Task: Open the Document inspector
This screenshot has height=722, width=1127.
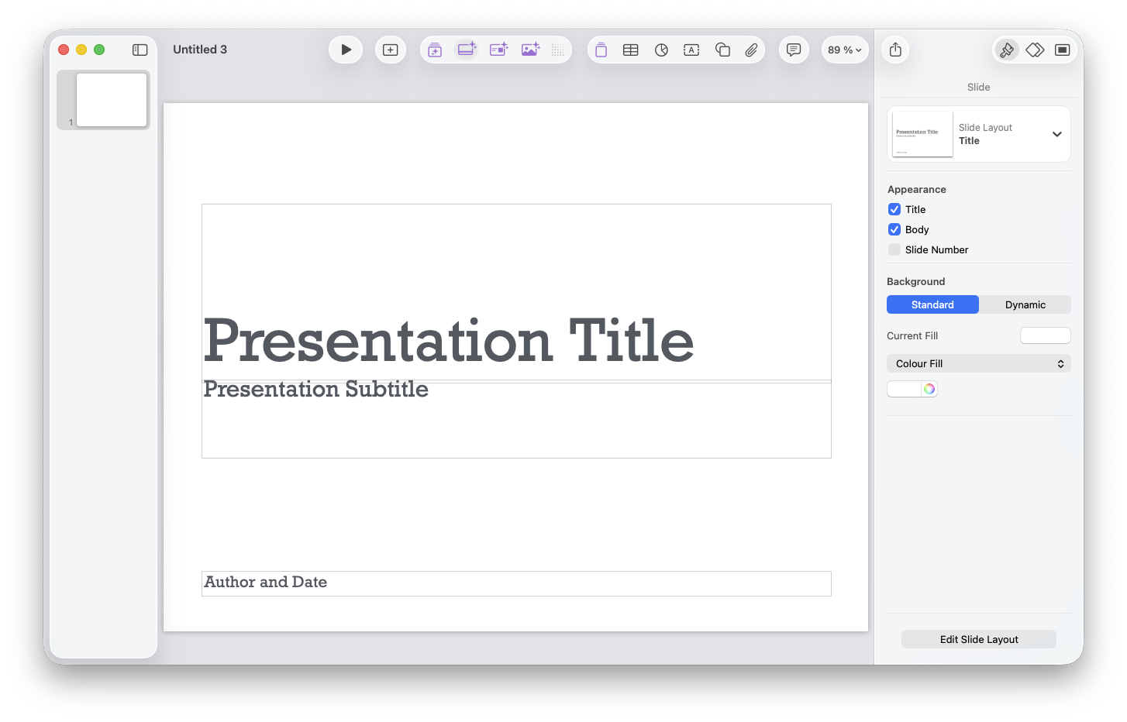Action: coord(1063,50)
